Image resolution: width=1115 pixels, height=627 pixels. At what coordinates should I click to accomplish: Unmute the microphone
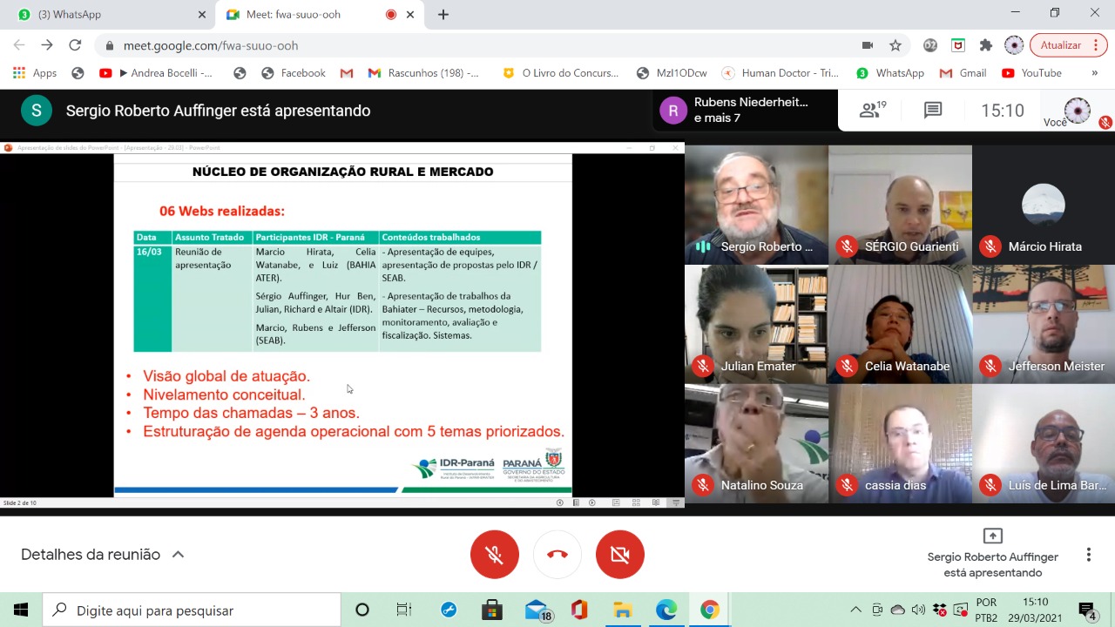pos(494,555)
